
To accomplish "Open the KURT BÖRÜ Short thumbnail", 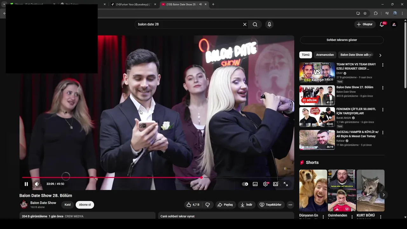I will pos(370,191).
